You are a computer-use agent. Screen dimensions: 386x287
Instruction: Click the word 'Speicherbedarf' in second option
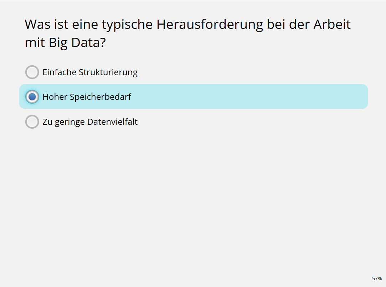(x=101, y=97)
